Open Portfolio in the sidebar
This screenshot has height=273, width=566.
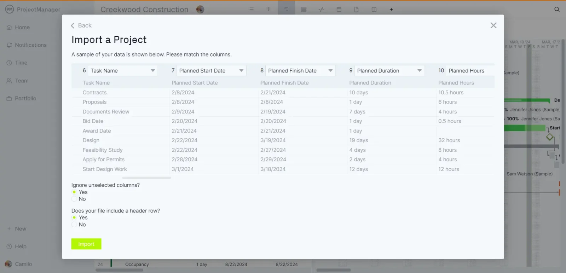point(22,98)
